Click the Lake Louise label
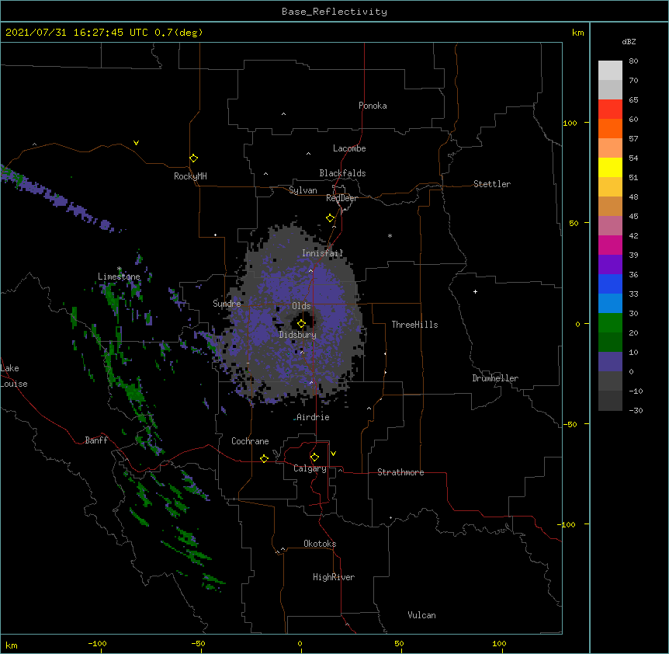Viewport: 669px width, 654px height. pyautogui.click(x=13, y=376)
